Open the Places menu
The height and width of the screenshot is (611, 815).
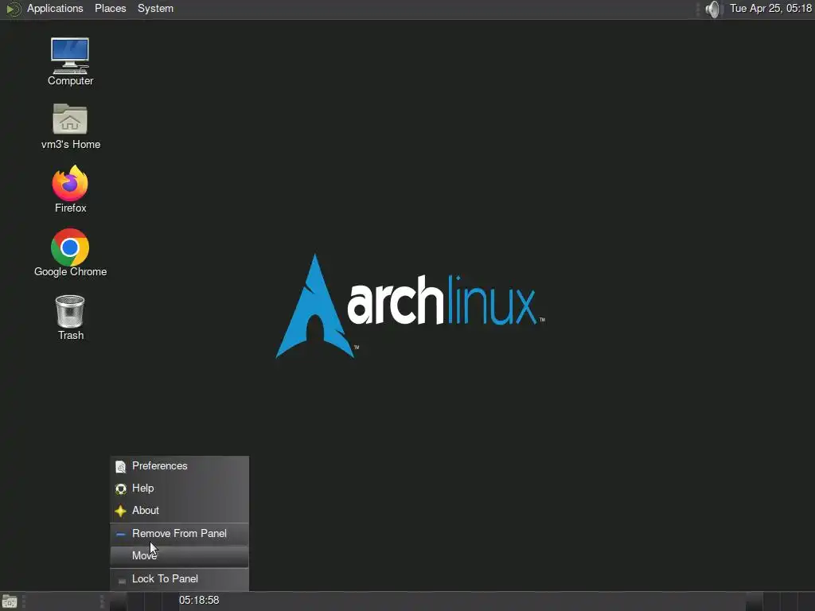point(110,9)
